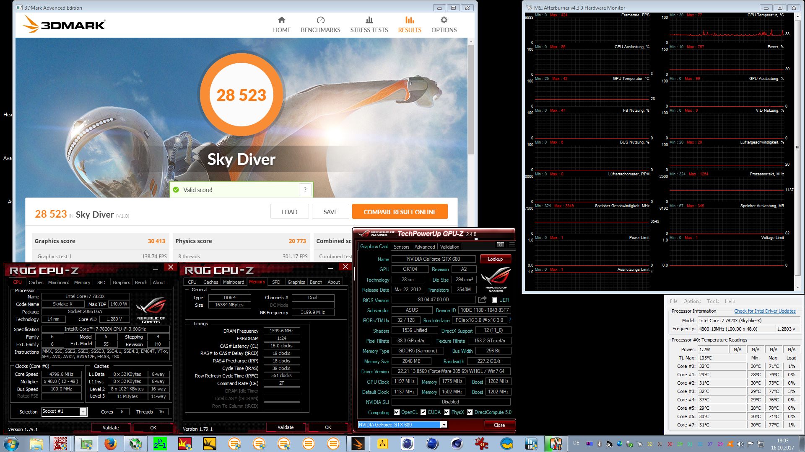
Task: Click the LOAD button in 3DMark
Action: tap(289, 212)
